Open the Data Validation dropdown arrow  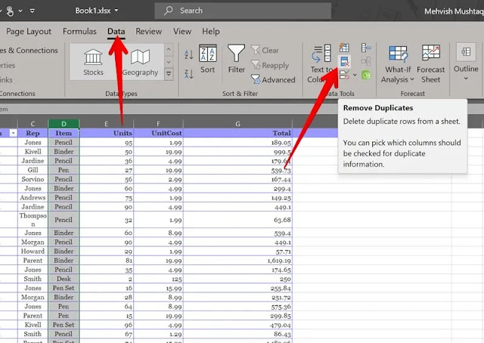pyautogui.click(x=355, y=75)
